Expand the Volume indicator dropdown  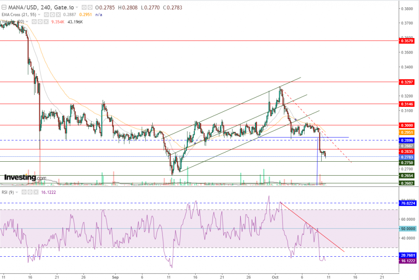point(27,21)
